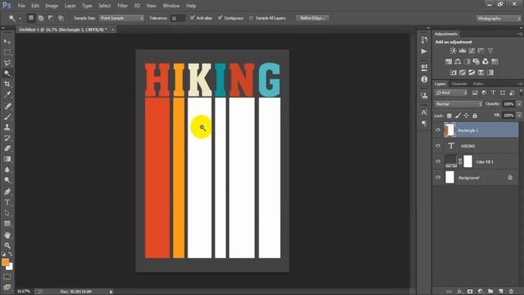Image resolution: width=524 pixels, height=295 pixels.
Task: Select the Crop tool
Action: point(7,84)
